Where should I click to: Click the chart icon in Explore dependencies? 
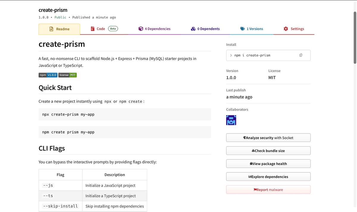[250, 177]
